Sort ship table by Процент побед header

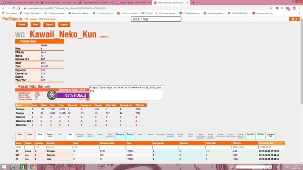(x=112, y=143)
